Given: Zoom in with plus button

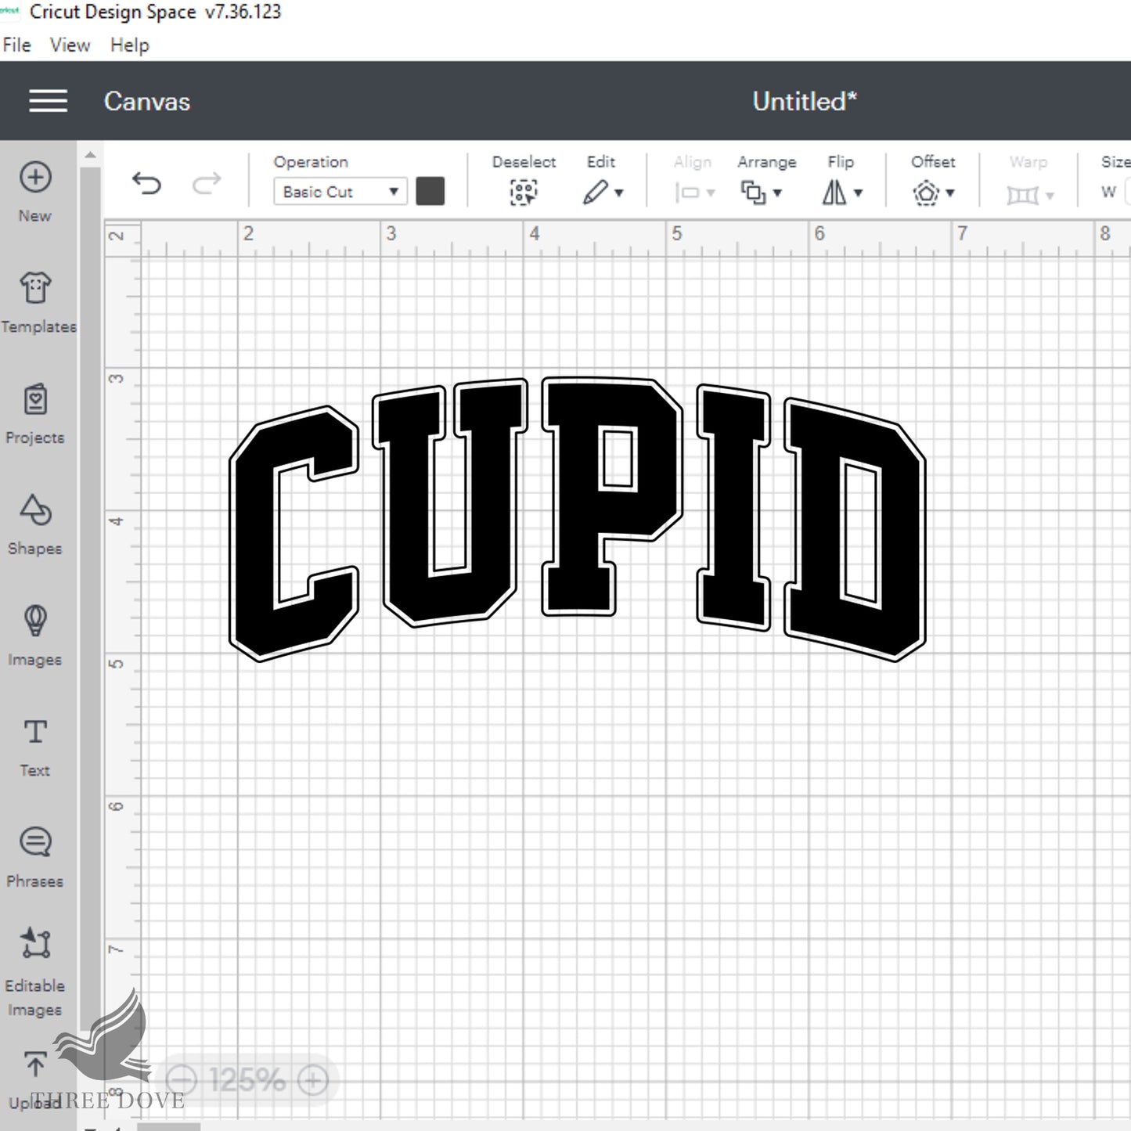Looking at the screenshot, I should [x=312, y=1081].
